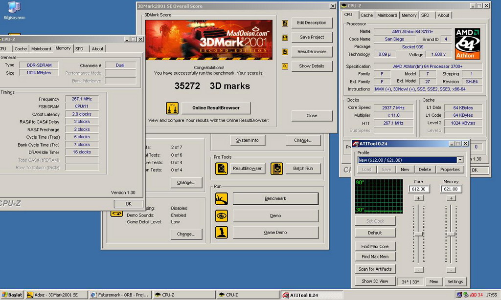Click the Batch Run icon in Pro Tools

point(277,168)
